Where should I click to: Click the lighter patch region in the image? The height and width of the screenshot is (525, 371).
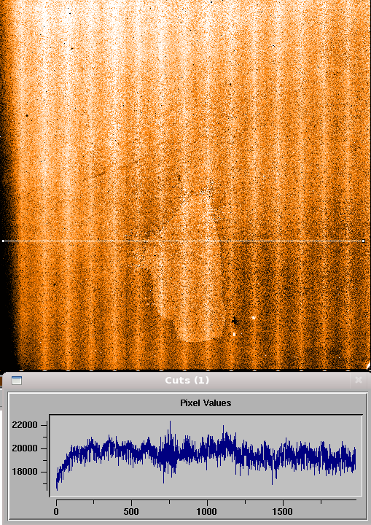194,268
